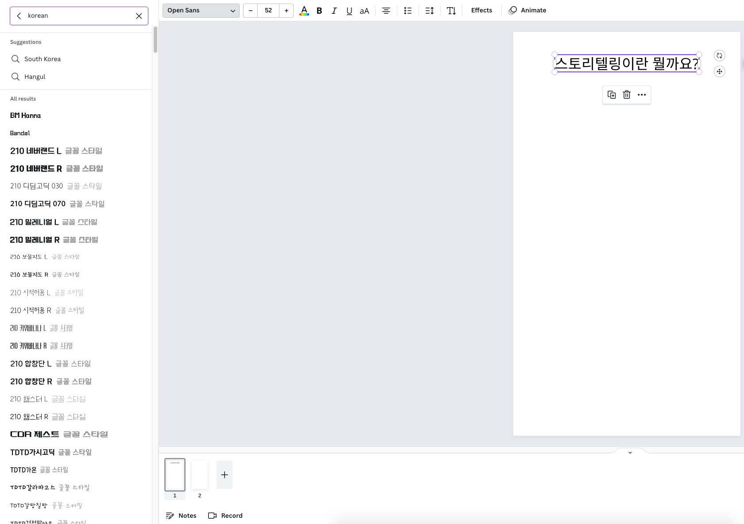Select page 1 thumbnail
This screenshot has height=524, width=744.
175,475
